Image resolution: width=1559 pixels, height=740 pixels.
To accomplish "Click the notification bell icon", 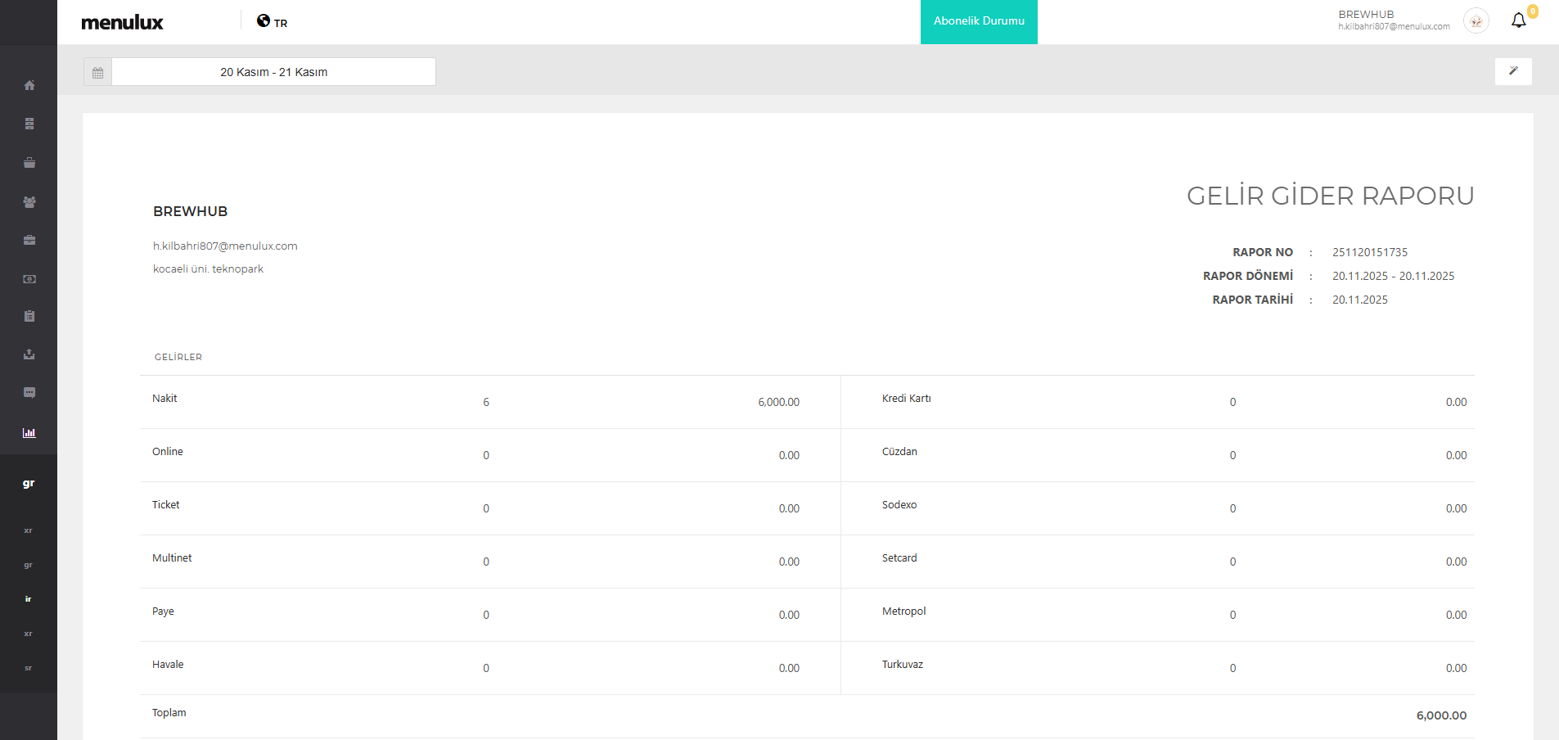I will click(1518, 21).
